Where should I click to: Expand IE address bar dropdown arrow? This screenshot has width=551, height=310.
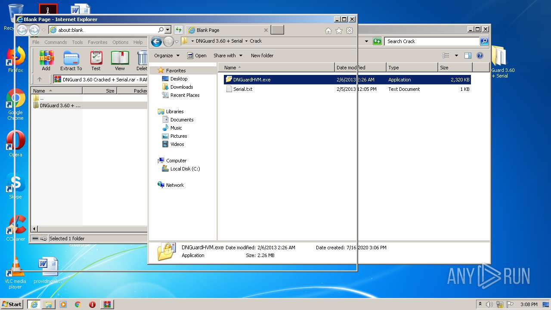click(168, 30)
